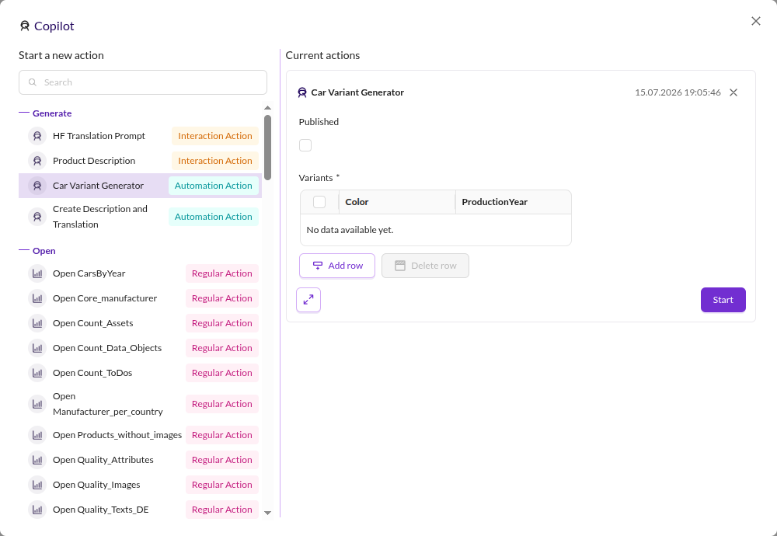Toggle the Published checkbox
Image resolution: width=777 pixels, height=536 pixels.
[305, 145]
